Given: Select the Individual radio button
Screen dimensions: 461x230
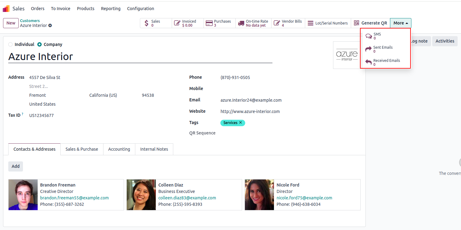Looking at the screenshot, I should [x=10, y=44].
